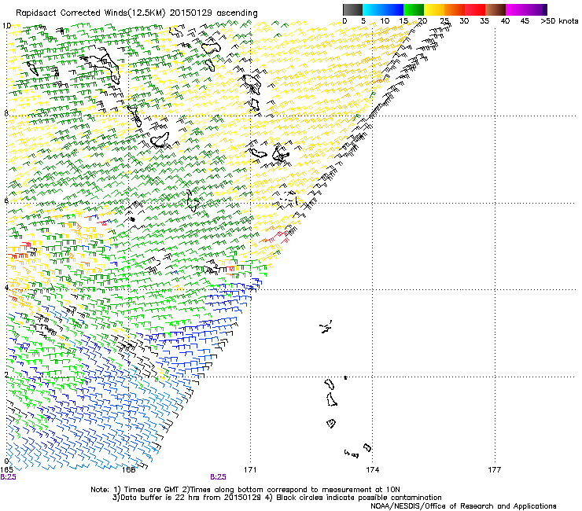The height and width of the screenshot is (511, 582).
Task: Click the blue 10-15 knots legend swatch
Action: [x=393, y=9]
